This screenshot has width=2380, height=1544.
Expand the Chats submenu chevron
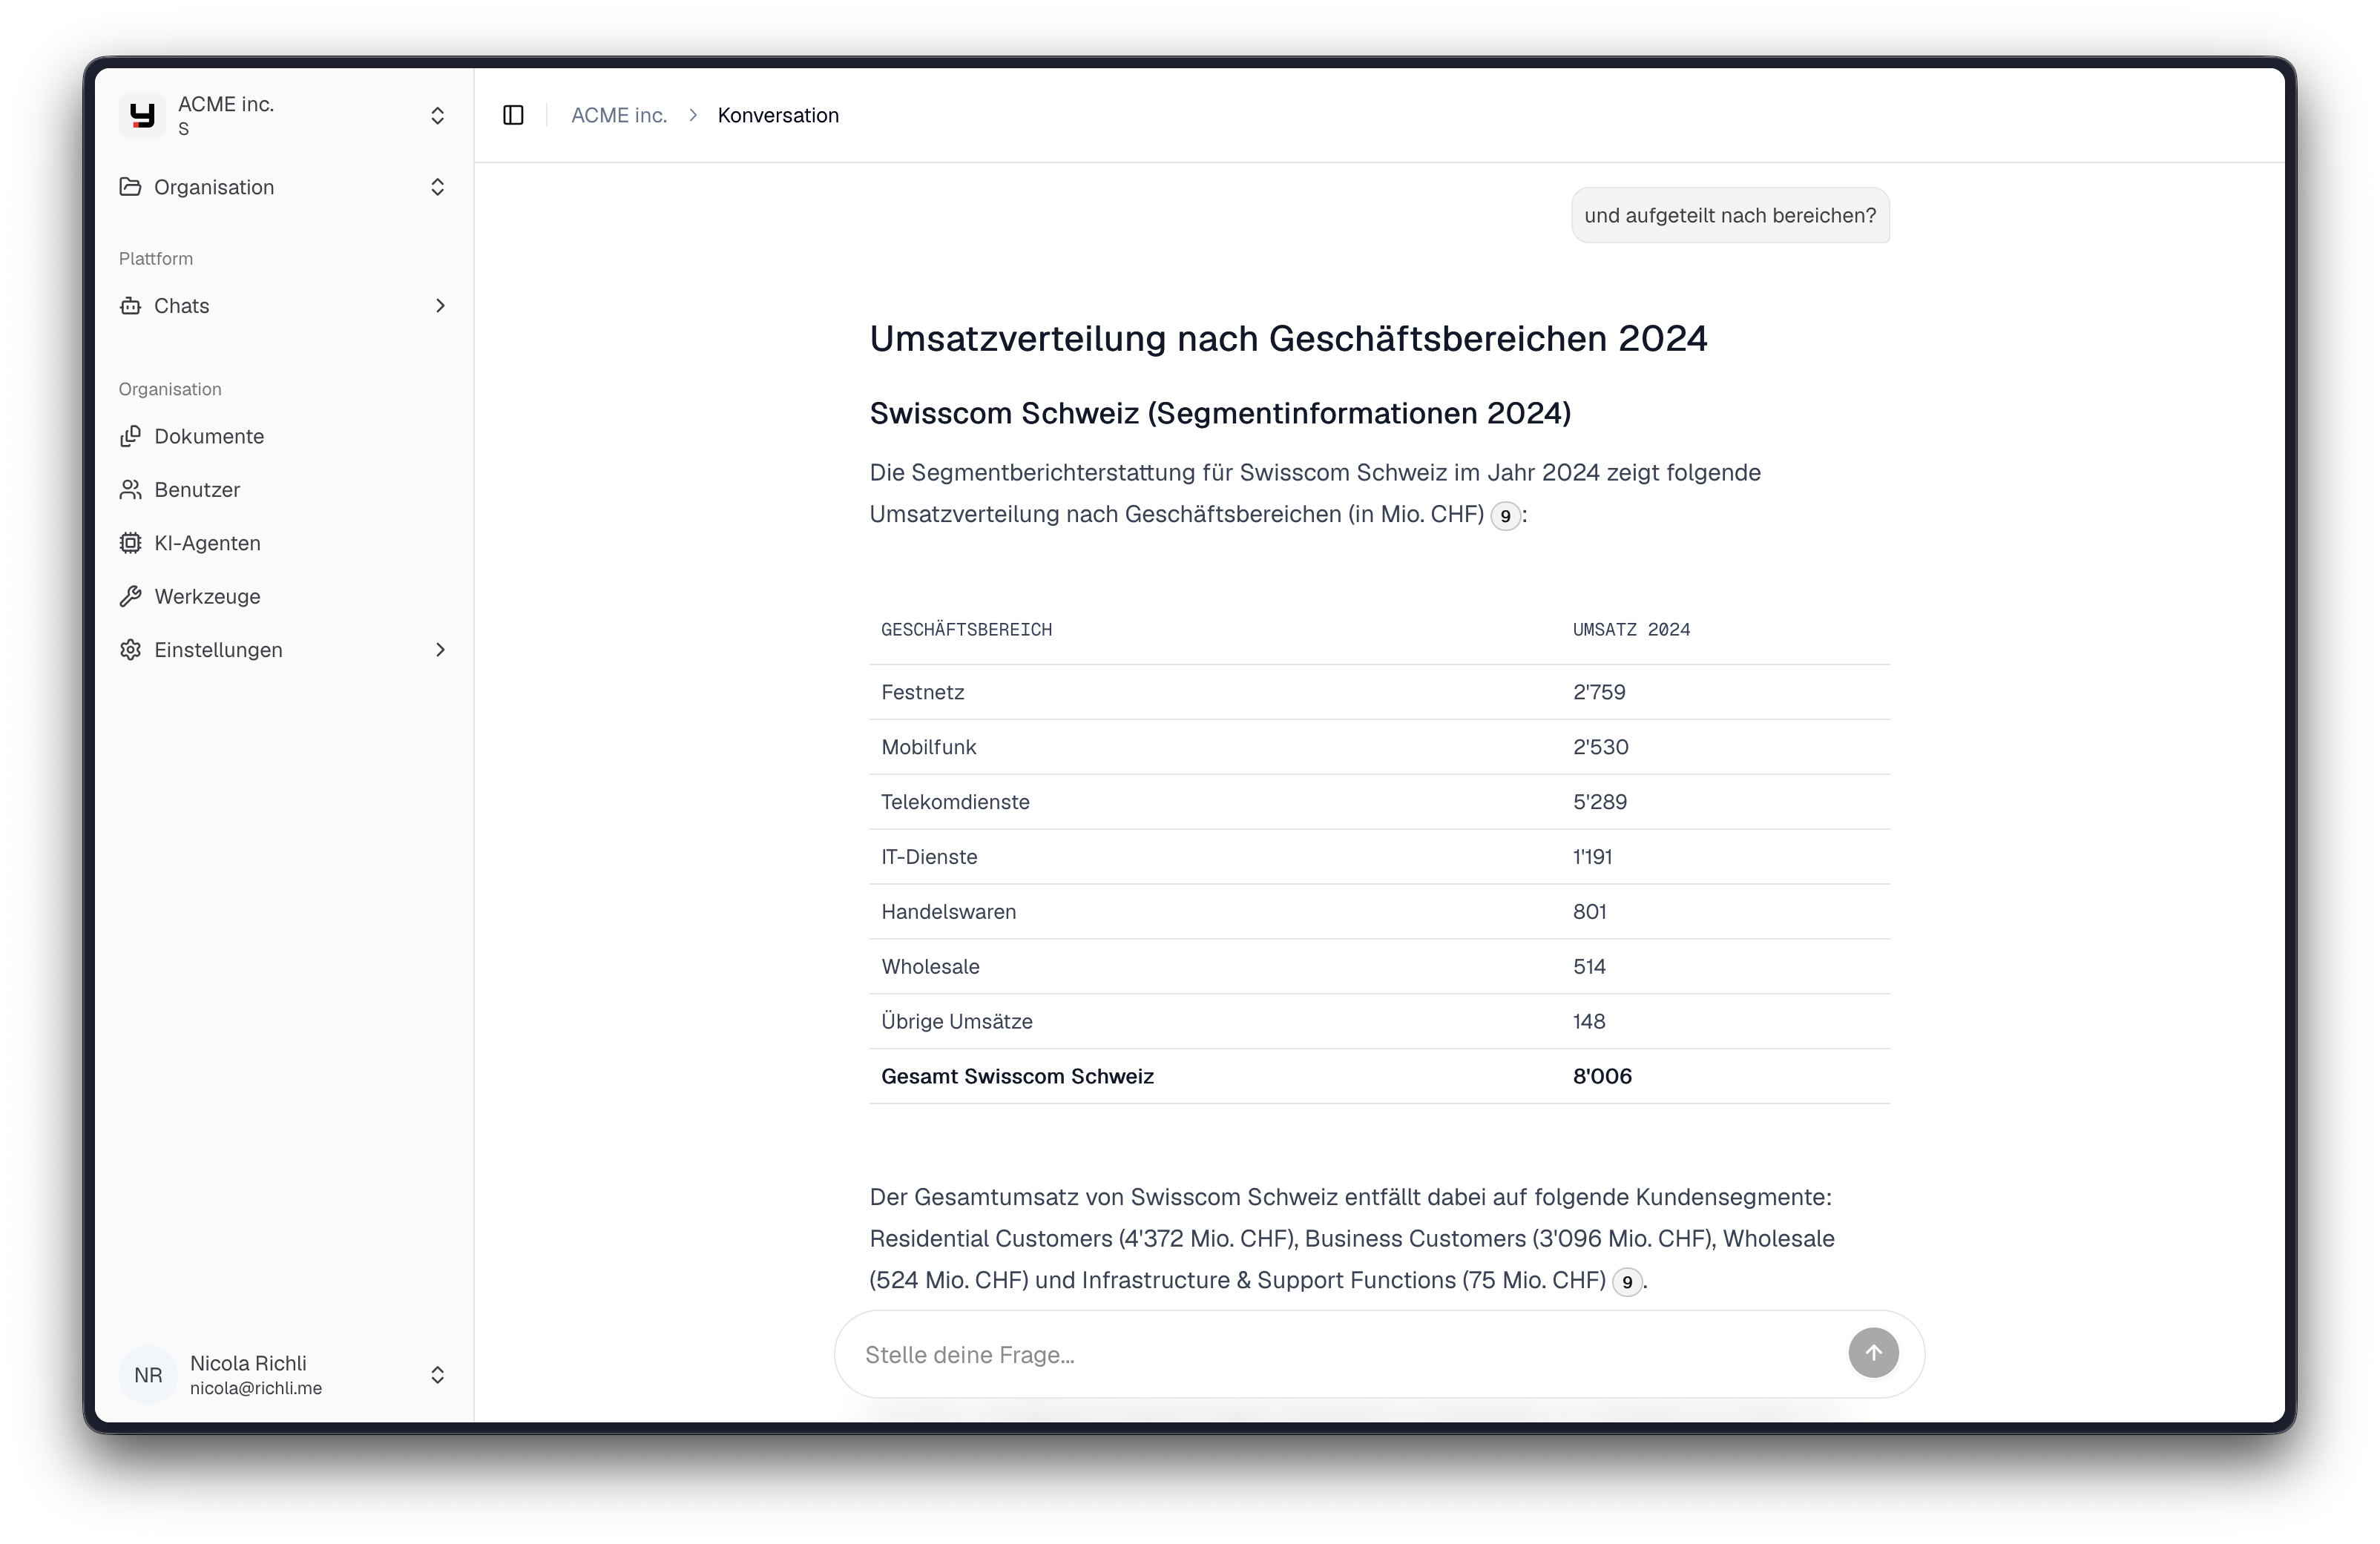pyautogui.click(x=440, y=306)
